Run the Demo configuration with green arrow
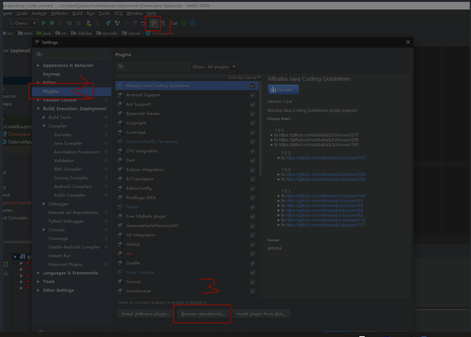 click(44, 23)
